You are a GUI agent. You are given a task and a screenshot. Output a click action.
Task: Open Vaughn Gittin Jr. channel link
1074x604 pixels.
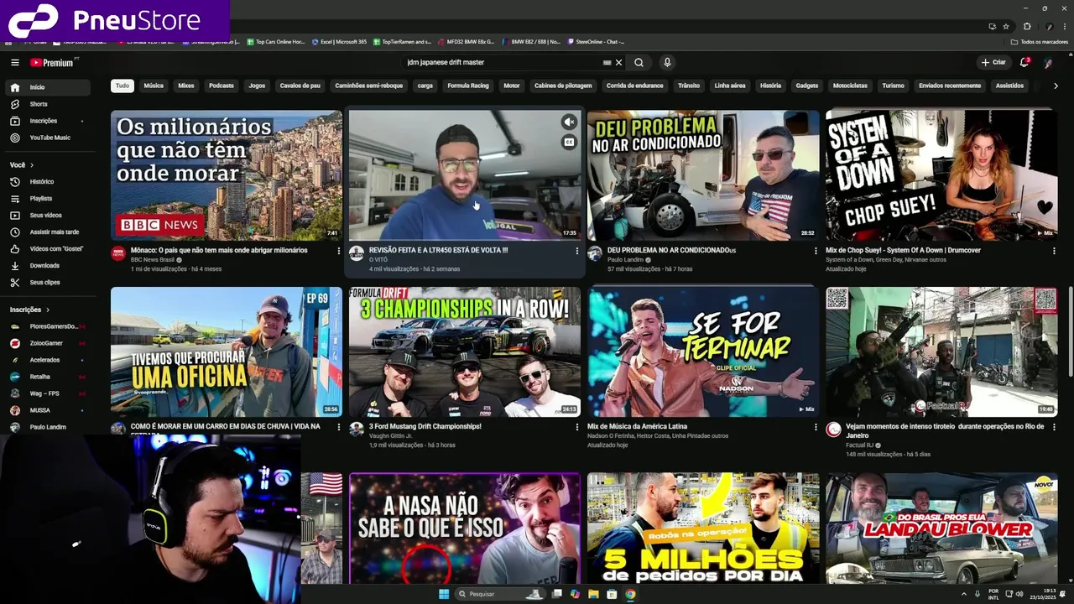coord(393,435)
